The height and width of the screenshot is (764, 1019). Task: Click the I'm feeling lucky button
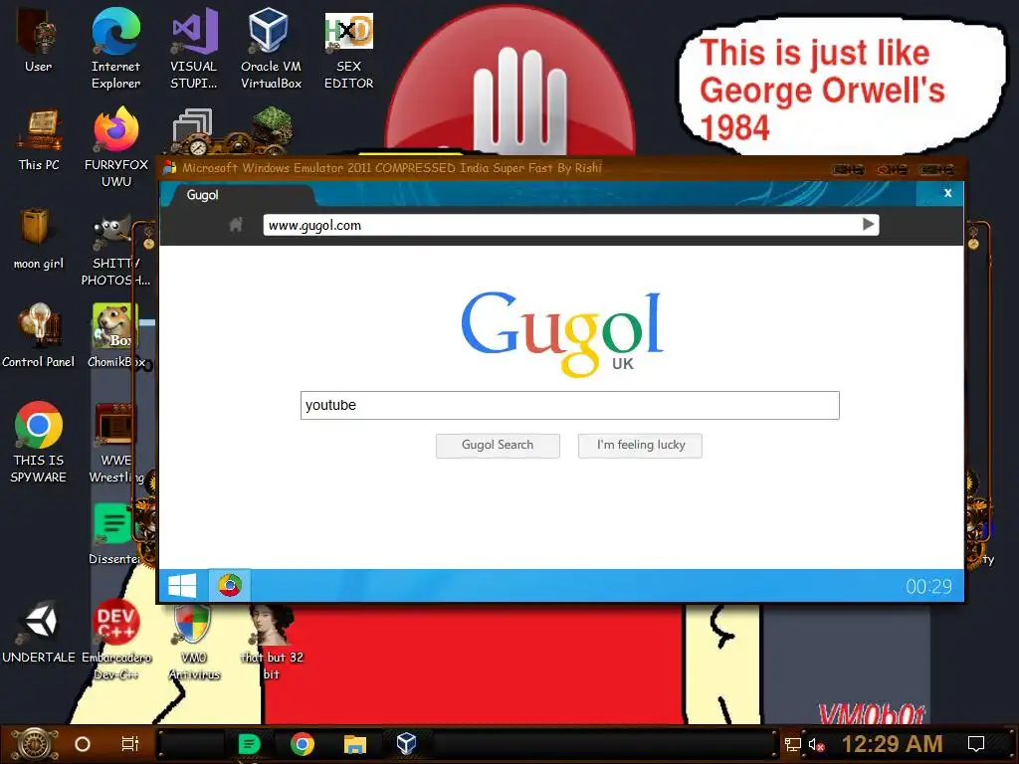point(641,446)
